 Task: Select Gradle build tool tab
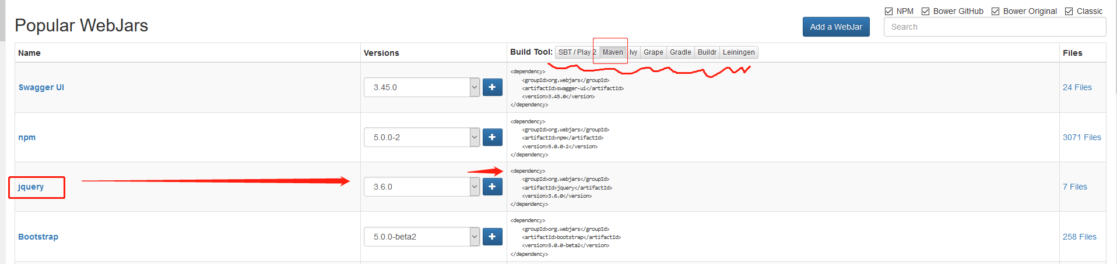coord(680,52)
